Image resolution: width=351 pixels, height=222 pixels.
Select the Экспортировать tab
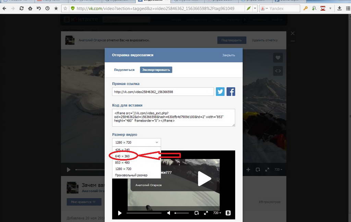pyautogui.click(x=156, y=70)
